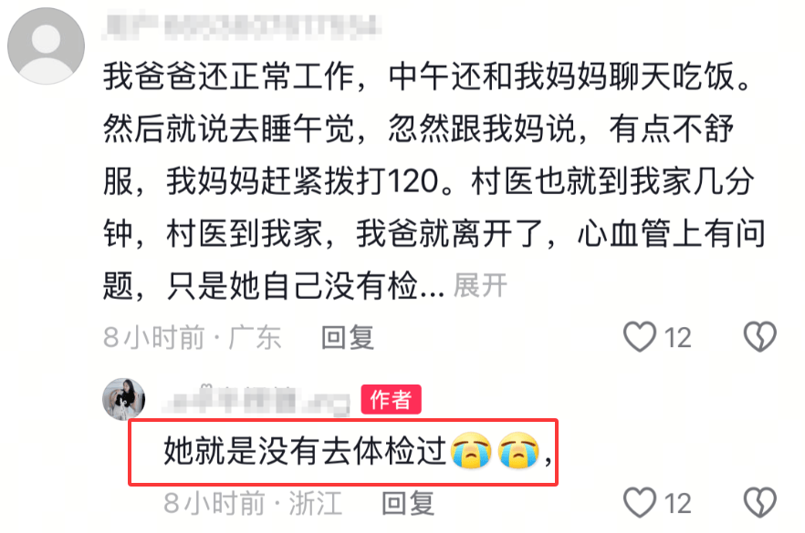Screen dimensions: 805x533
Task: Dislike the top comment with broken heart
Action: tap(759, 337)
